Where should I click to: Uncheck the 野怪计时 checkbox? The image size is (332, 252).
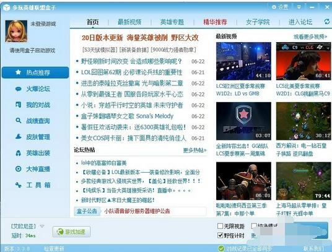pos(221,235)
